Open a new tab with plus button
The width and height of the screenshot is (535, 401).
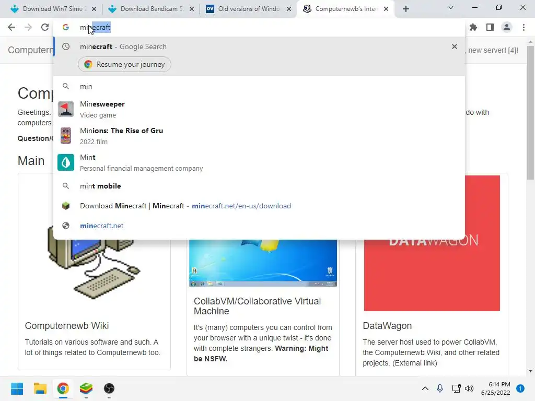405,9
